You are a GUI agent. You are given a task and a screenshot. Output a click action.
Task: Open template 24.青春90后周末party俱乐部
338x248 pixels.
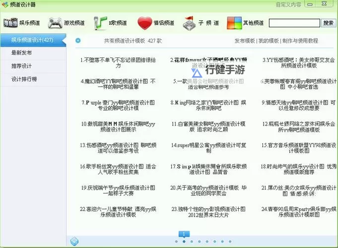point(299,212)
